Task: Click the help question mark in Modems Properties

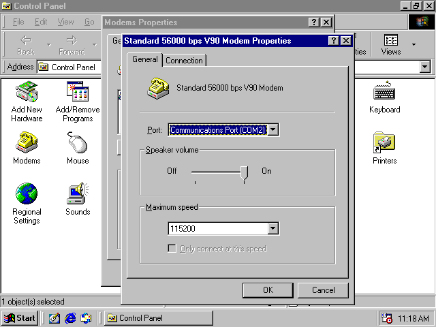Action: click(314, 22)
